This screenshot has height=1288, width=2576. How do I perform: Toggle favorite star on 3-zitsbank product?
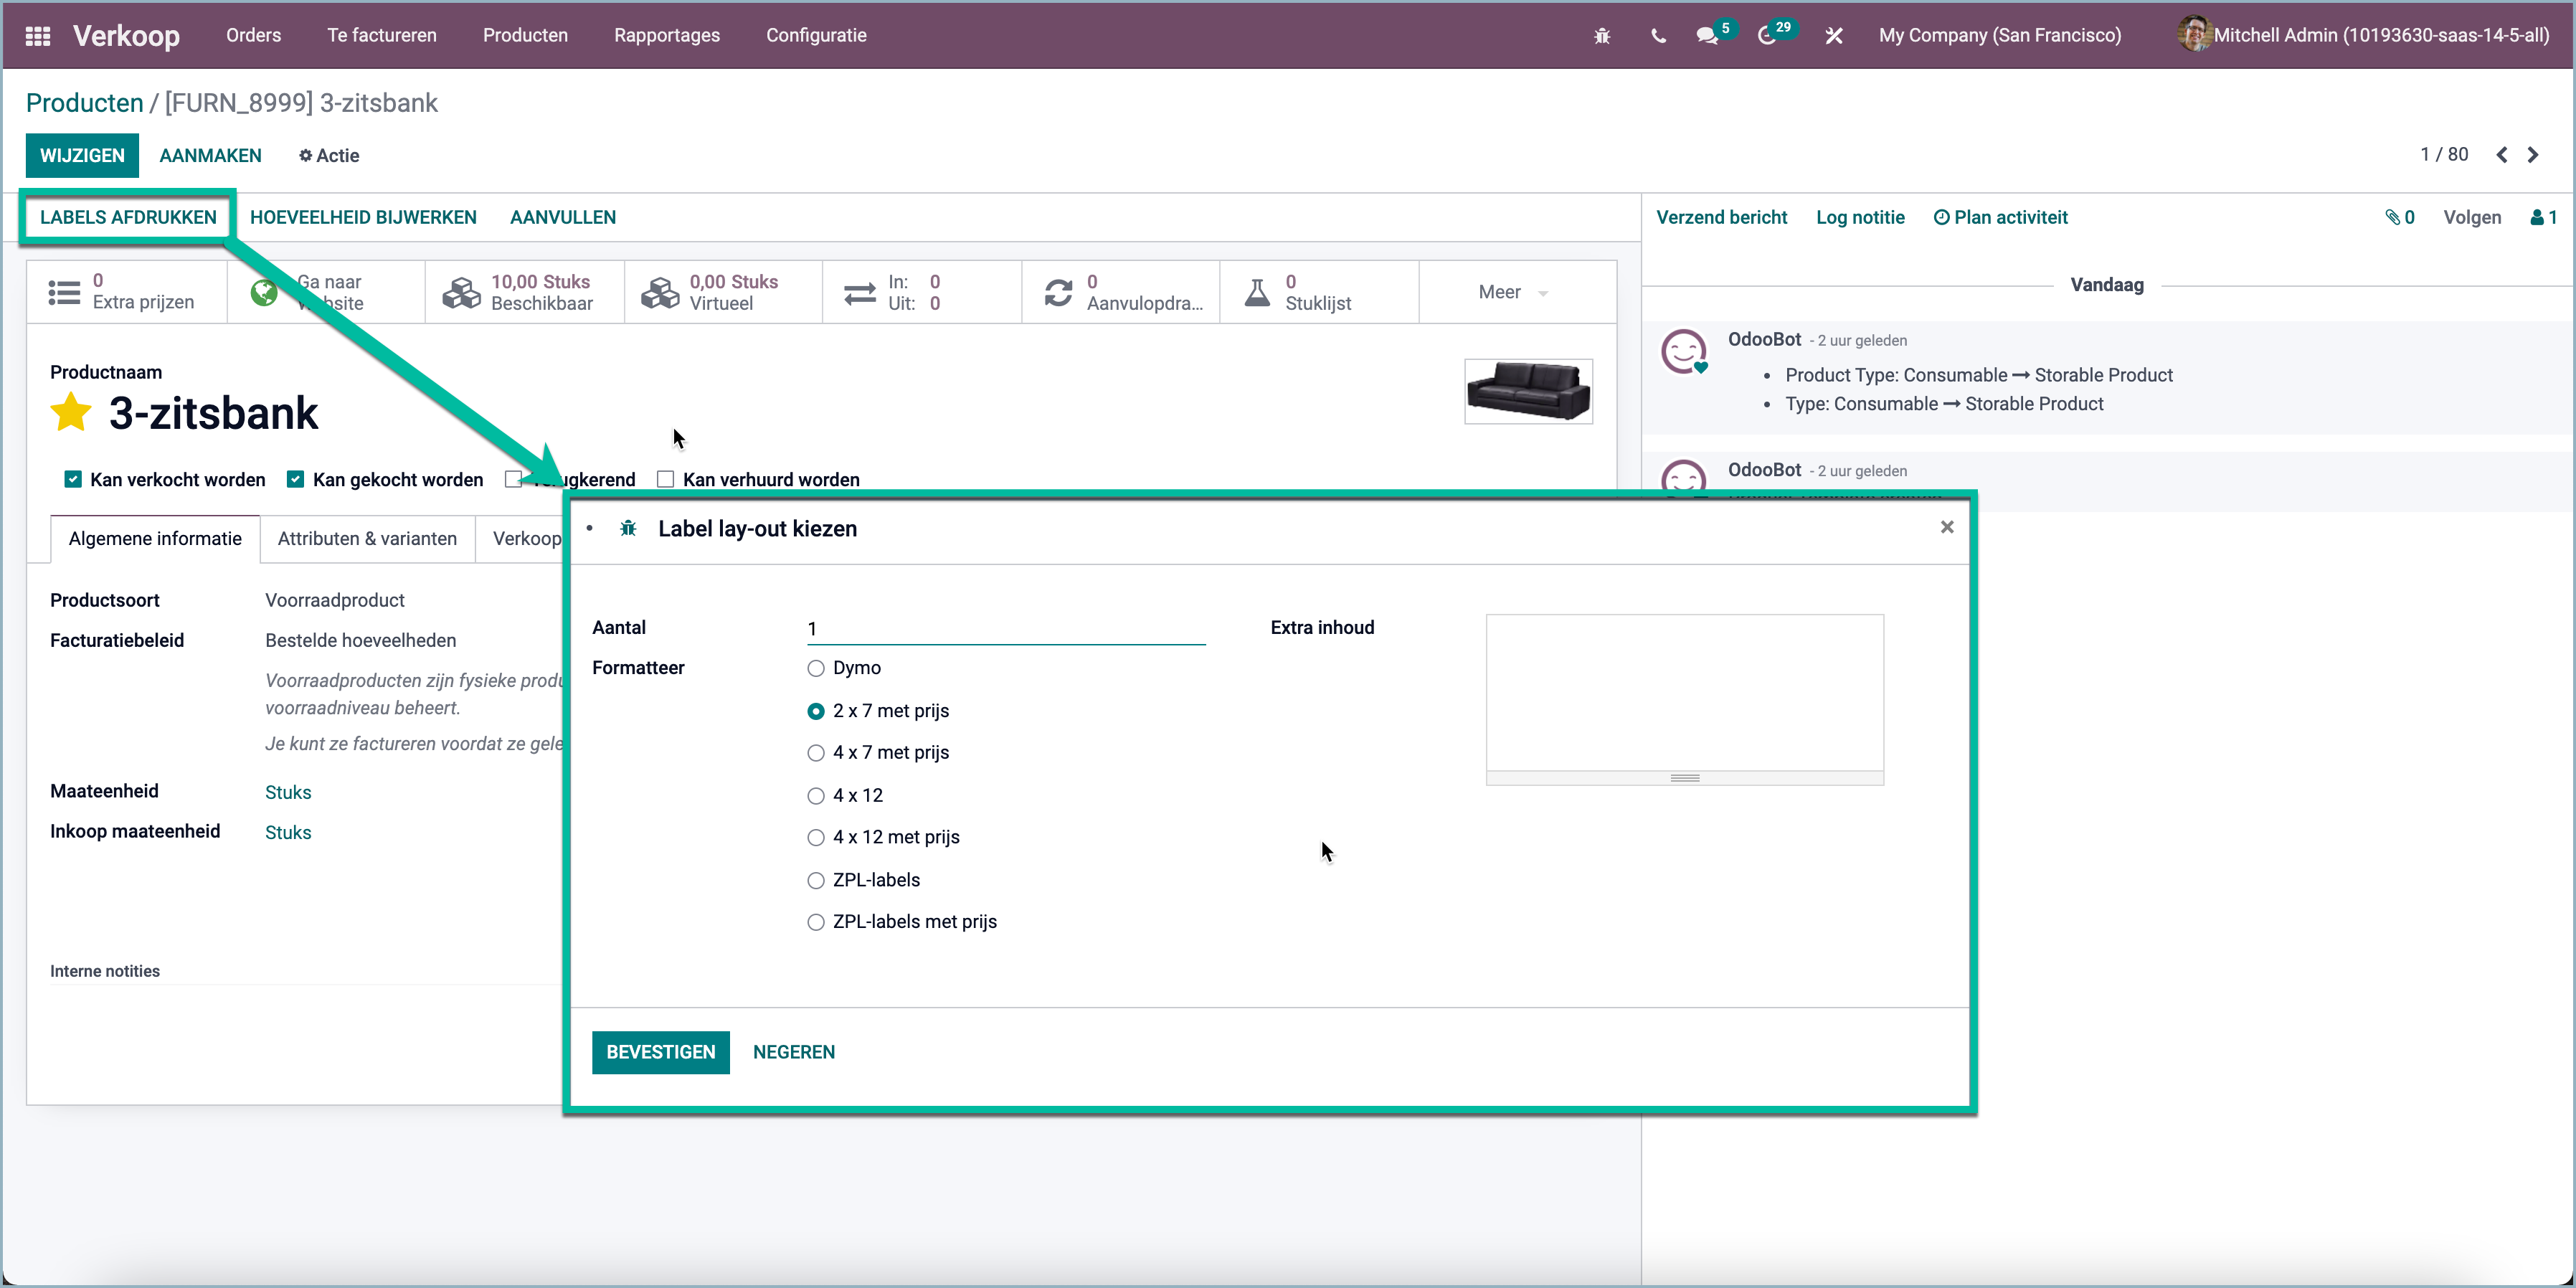point(70,412)
